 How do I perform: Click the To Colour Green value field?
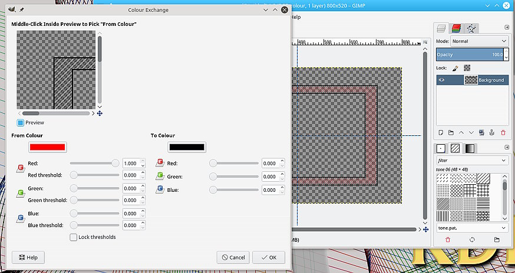pyautogui.click(x=270, y=177)
